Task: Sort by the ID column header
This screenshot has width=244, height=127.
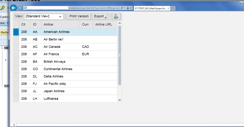Action: point(36,24)
